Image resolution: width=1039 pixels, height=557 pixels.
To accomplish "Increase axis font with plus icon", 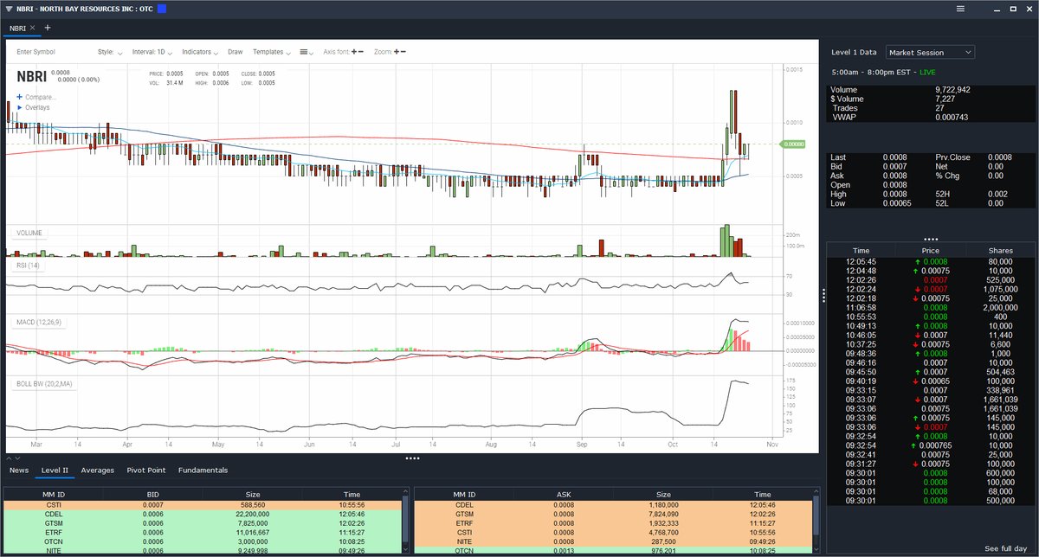I will tap(354, 52).
